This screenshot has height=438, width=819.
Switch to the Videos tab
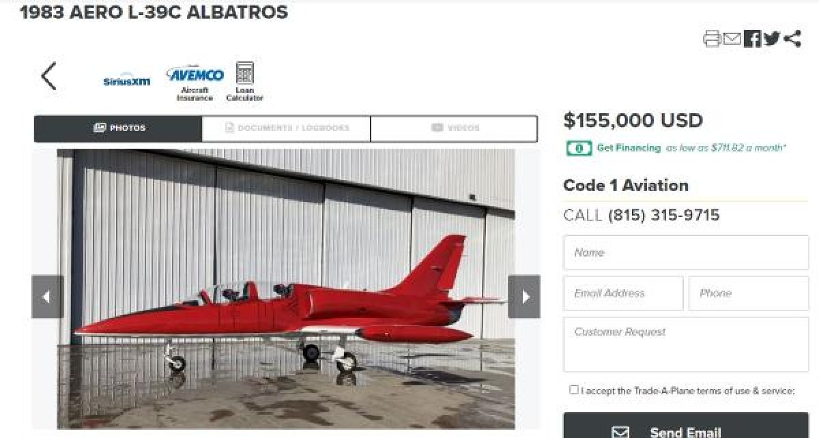click(454, 128)
